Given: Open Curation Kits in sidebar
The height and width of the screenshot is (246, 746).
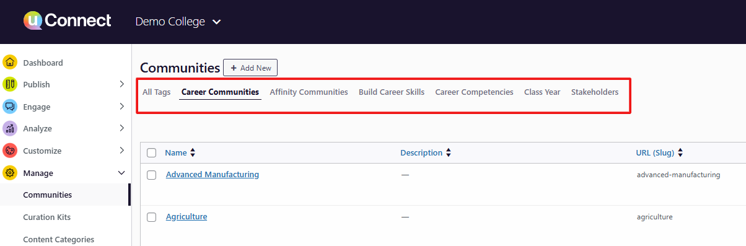Looking at the screenshot, I should (47, 217).
